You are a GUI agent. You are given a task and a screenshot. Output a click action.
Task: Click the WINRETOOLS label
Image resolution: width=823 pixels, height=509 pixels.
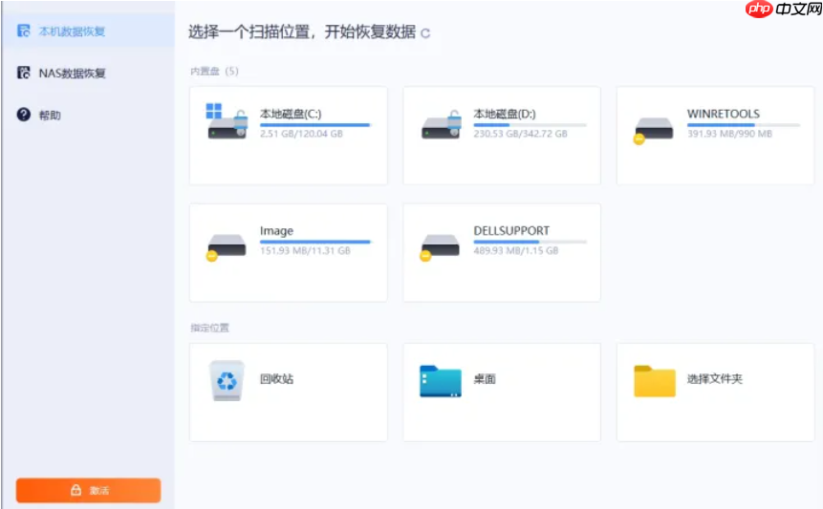[x=724, y=114]
